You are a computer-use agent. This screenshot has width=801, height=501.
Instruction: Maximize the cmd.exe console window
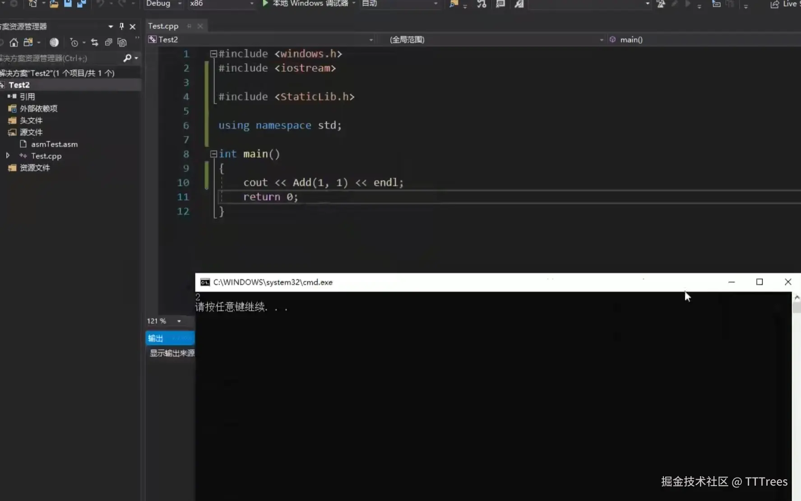click(x=759, y=282)
